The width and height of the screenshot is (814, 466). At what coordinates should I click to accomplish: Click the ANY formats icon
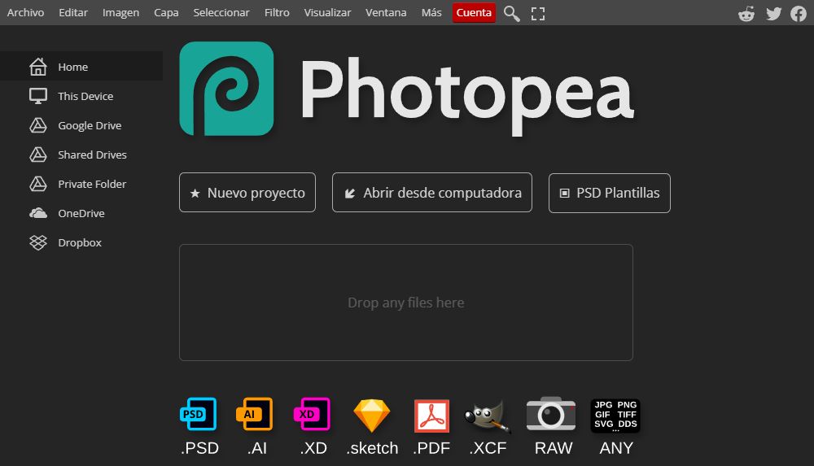pyautogui.click(x=615, y=416)
